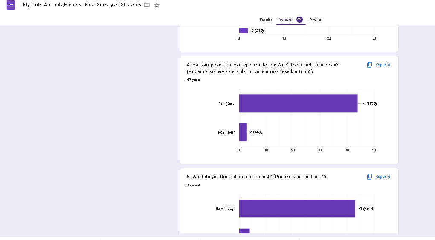The image size is (435, 240).
Task: Click the Easy (Kolay) bar in question 5
Action: tap(297, 209)
